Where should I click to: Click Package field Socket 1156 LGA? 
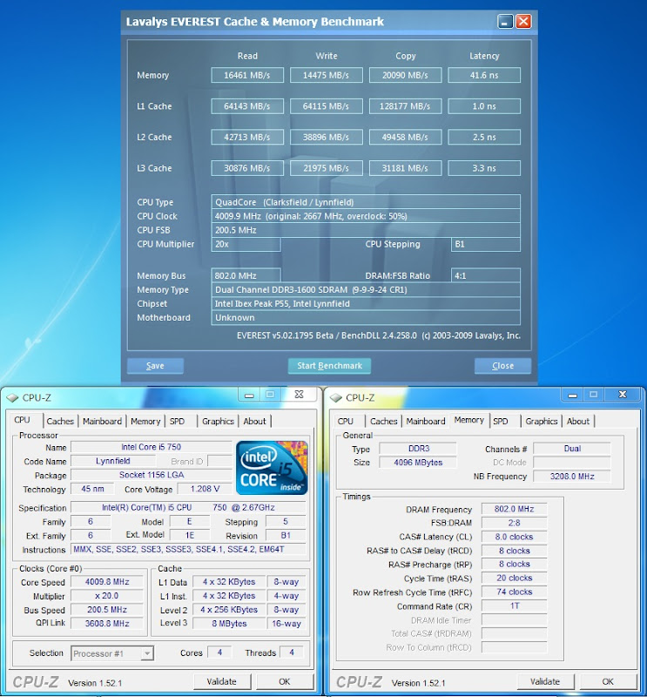coord(152,475)
